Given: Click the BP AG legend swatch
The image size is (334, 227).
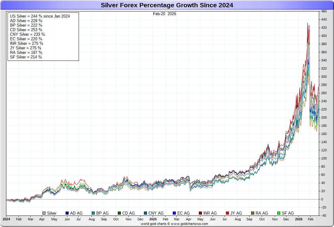Looking at the screenshot, I should point(93,213).
